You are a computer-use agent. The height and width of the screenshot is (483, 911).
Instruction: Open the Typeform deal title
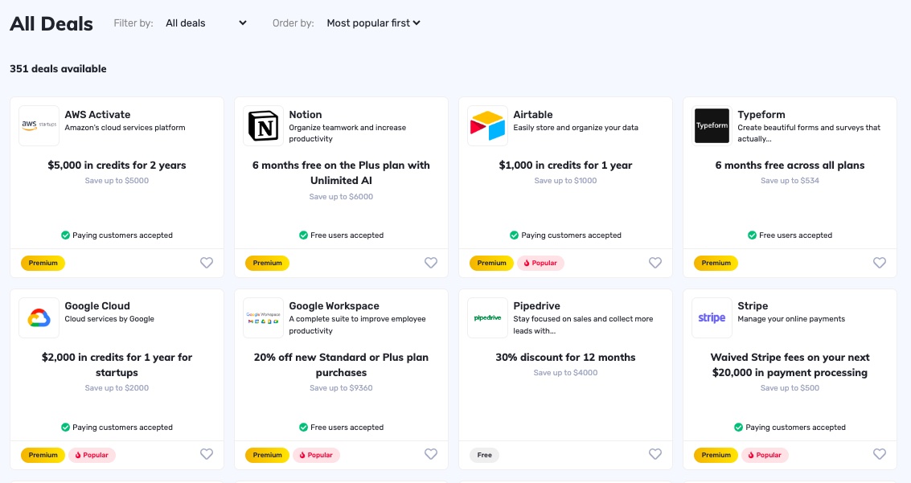pos(761,114)
